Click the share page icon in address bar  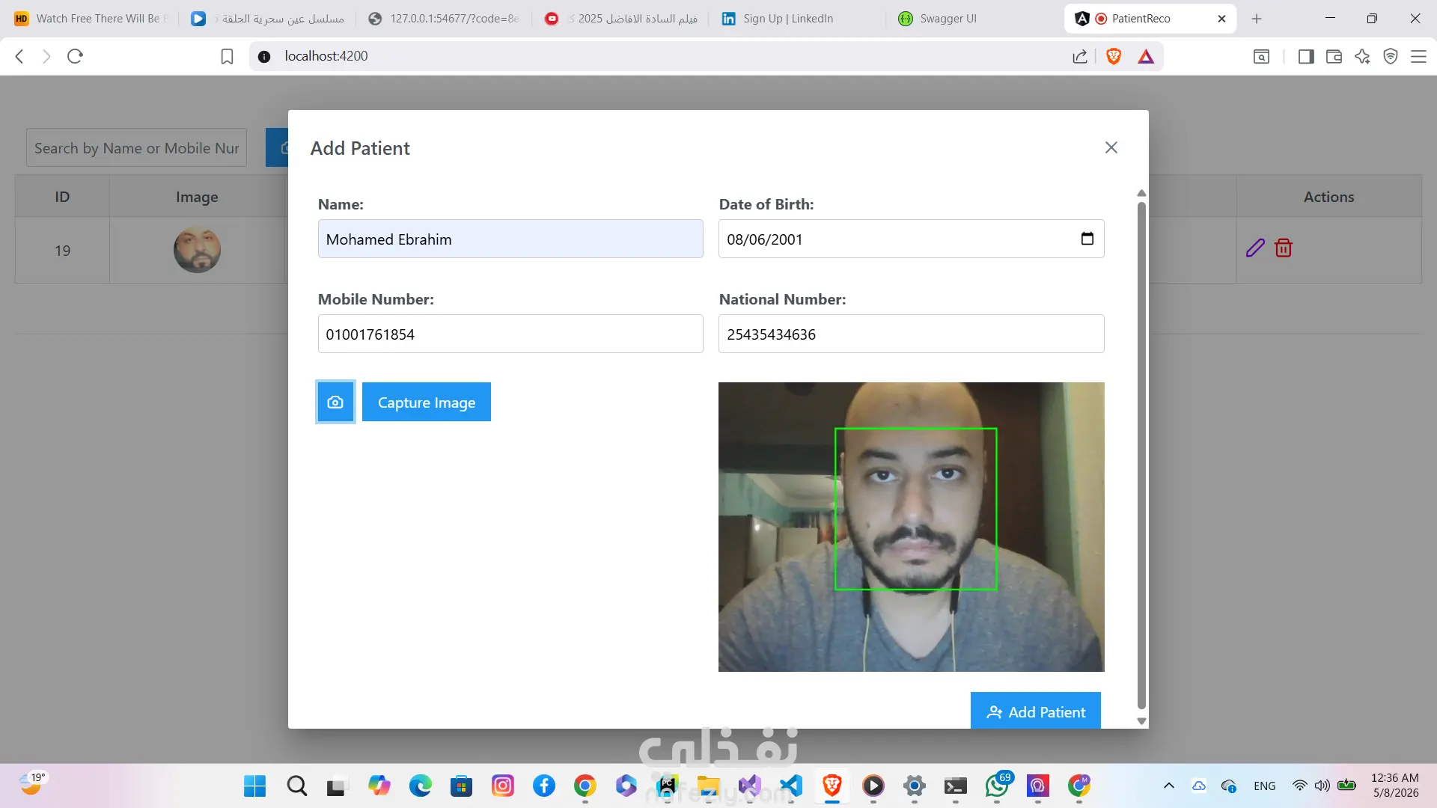pyautogui.click(x=1080, y=56)
